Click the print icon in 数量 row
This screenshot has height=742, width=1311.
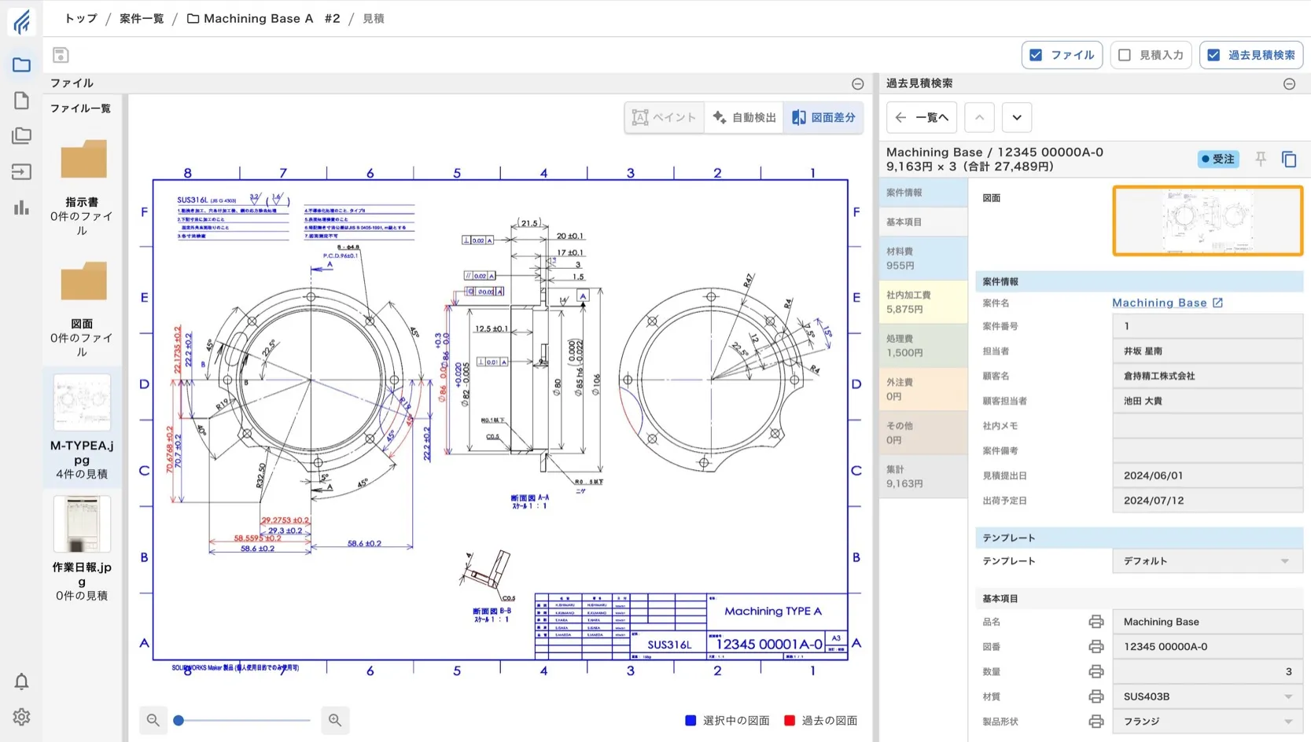[x=1096, y=672]
